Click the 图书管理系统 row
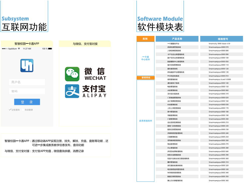This screenshot has height=183, width=244. 177,112
